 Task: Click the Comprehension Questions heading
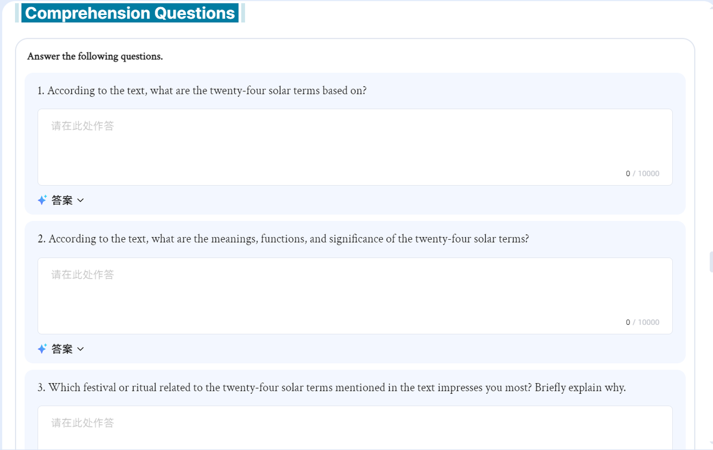130,13
